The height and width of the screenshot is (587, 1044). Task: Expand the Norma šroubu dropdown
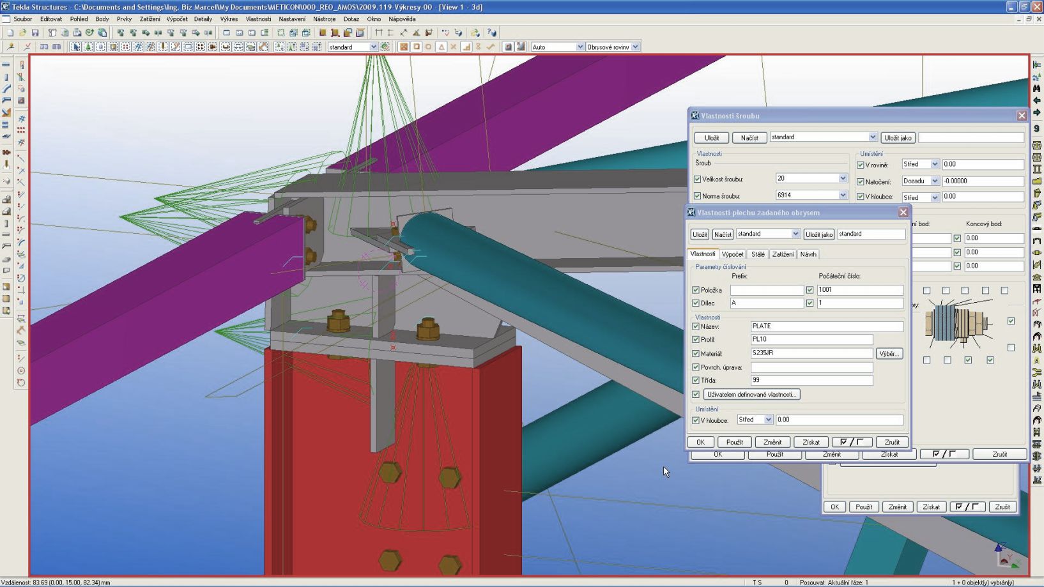[x=843, y=195]
